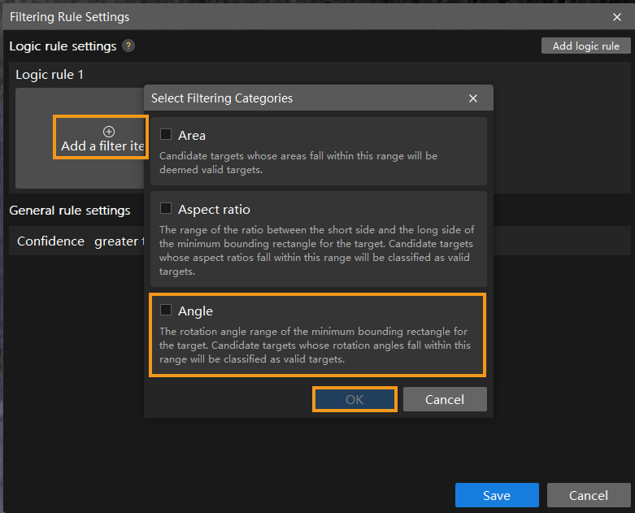Open the Confidence comparison dropdown
The width and height of the screenshot is (635, 513).
point(118,241)
